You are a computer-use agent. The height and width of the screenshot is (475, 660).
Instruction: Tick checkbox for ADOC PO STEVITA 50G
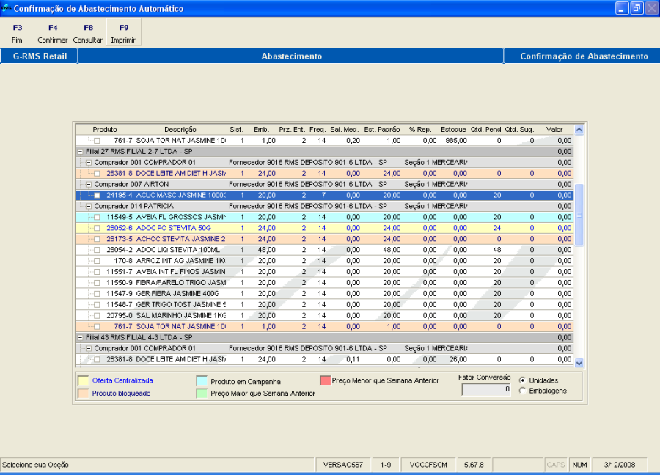click(x=97, y=228)
